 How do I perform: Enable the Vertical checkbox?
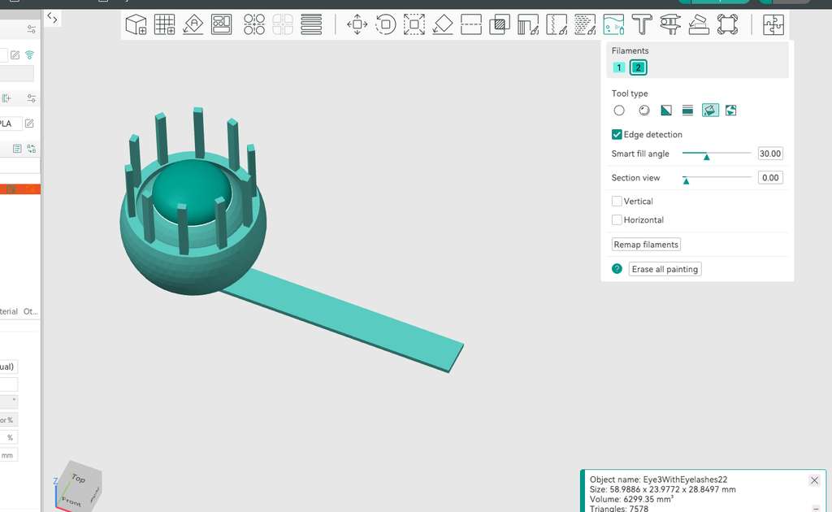[617, 201]
